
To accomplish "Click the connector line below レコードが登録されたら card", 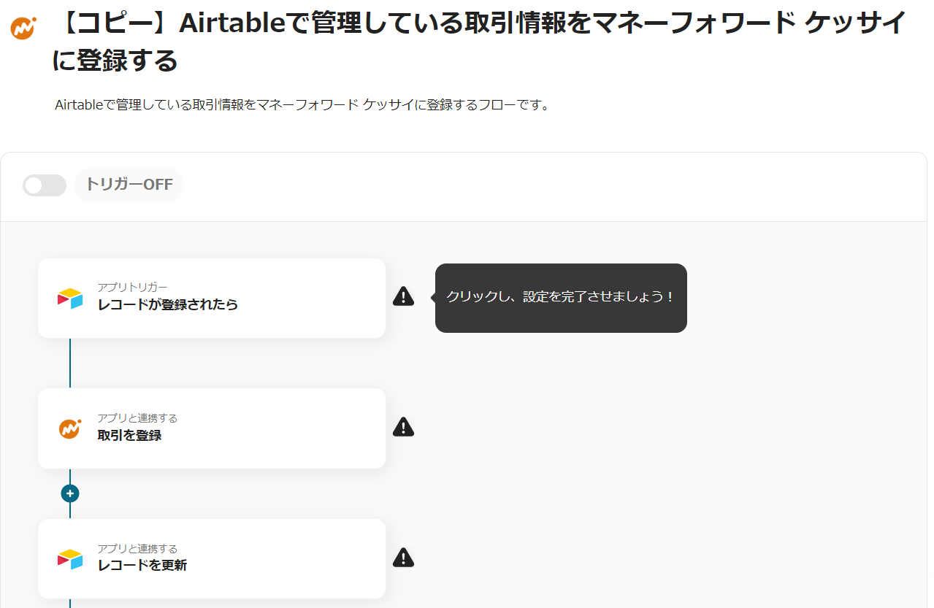I will pos(70,363).
